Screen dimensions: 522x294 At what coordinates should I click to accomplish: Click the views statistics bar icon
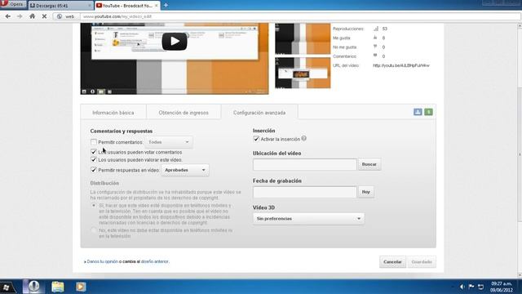pyautogui.click(x=376, y=29)
